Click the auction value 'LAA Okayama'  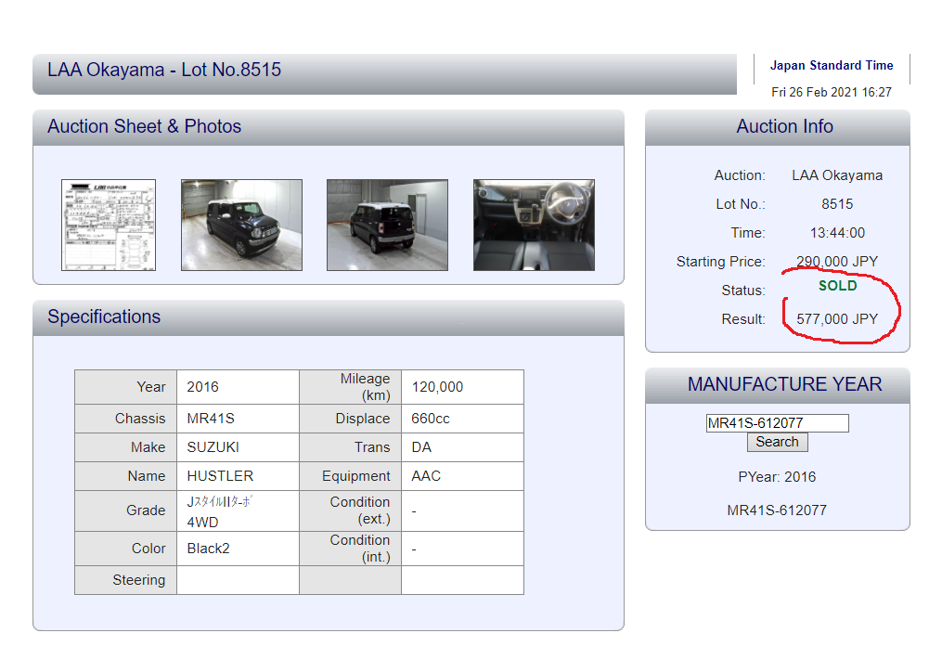837,175
